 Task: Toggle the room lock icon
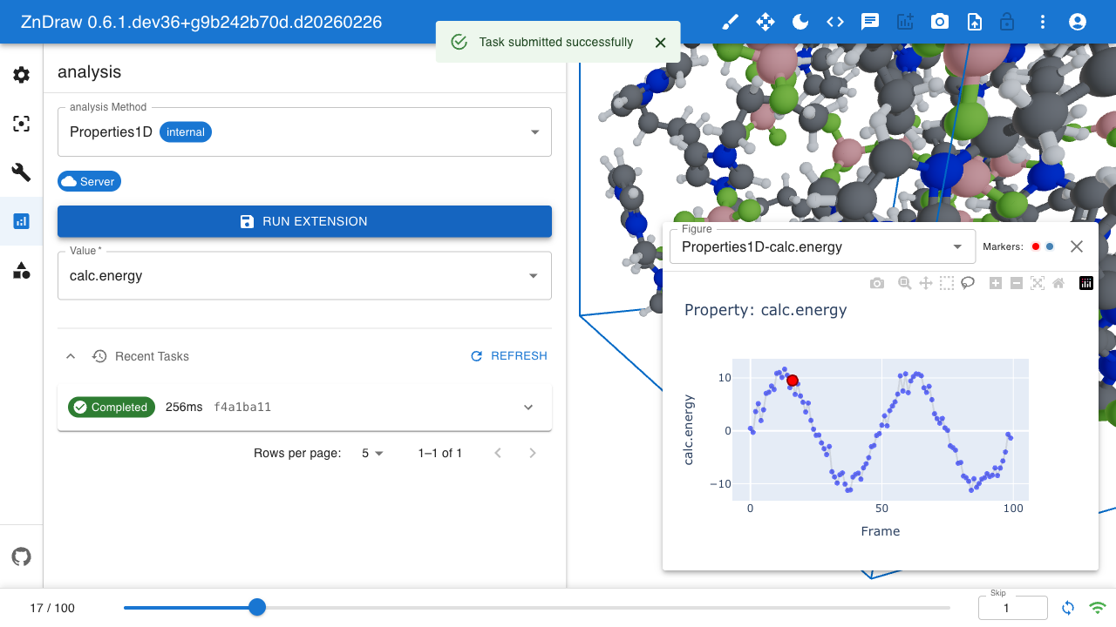pos(1007,22)
